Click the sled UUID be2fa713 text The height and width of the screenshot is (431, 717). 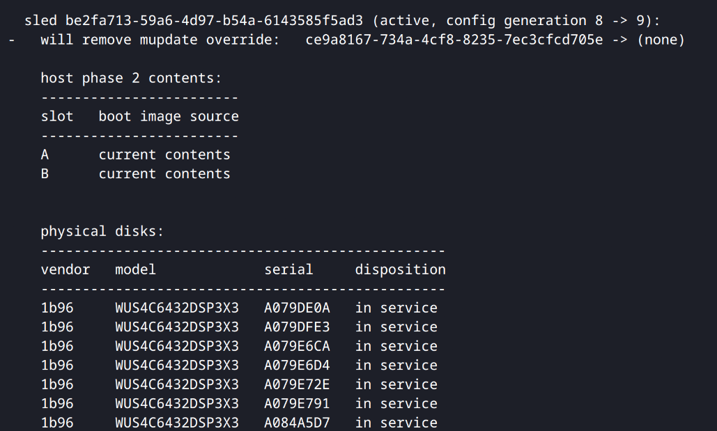pos(214,21)
